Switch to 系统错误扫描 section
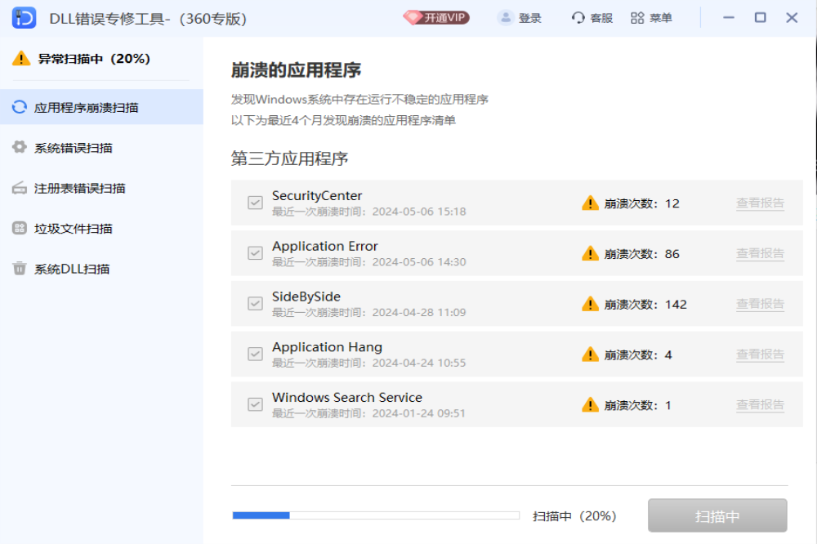817x544 pixels. (x=74, y=147)
